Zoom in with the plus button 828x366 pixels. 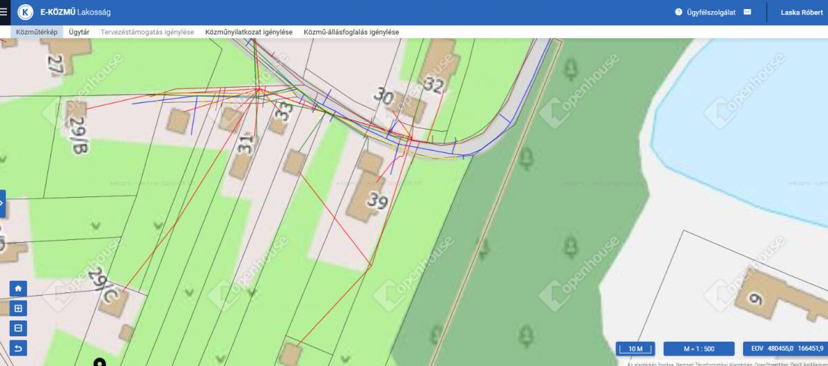(x=19, y=308)
